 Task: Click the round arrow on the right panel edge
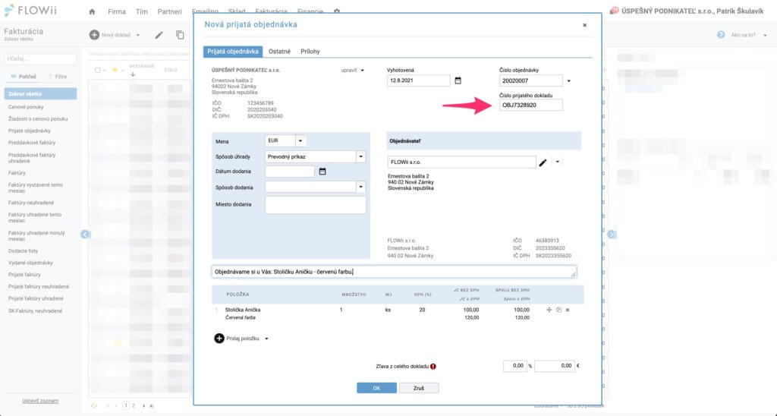point(612,234)
